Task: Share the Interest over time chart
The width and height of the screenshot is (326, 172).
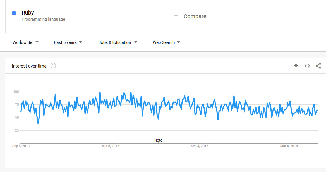Action: 318,66
